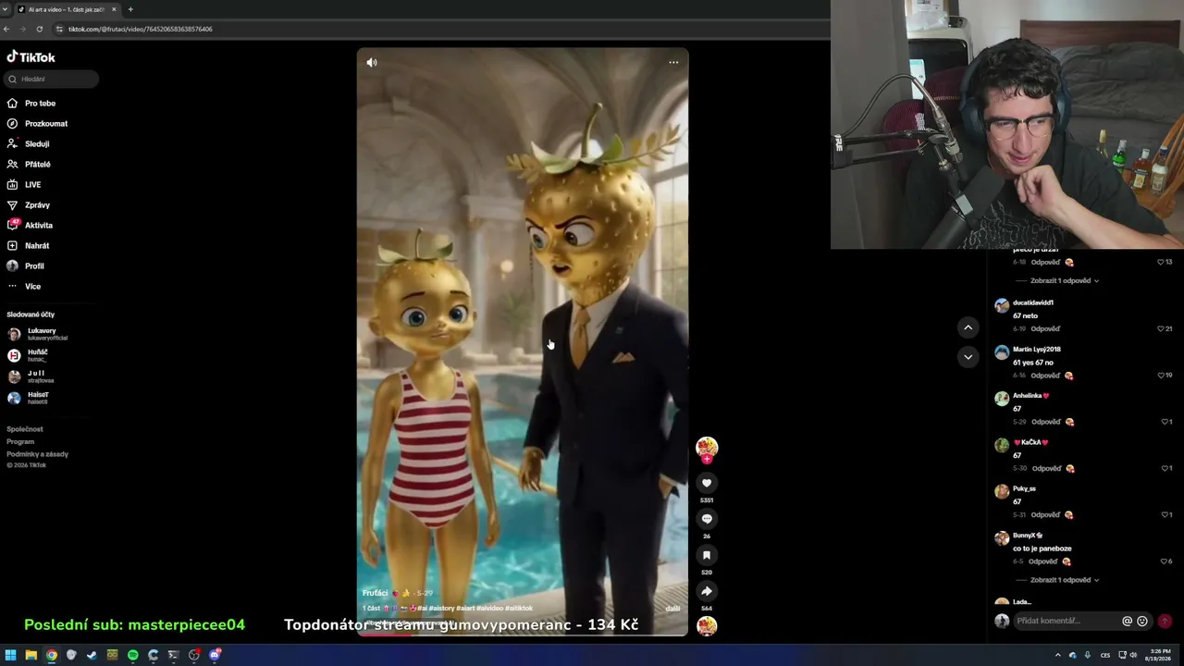
Task: Reply to Puky_ss's comment
Action: tap(1046, 514)
